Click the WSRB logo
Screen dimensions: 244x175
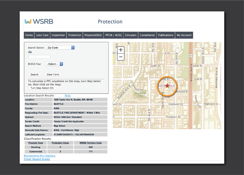[x=39, y=22]
